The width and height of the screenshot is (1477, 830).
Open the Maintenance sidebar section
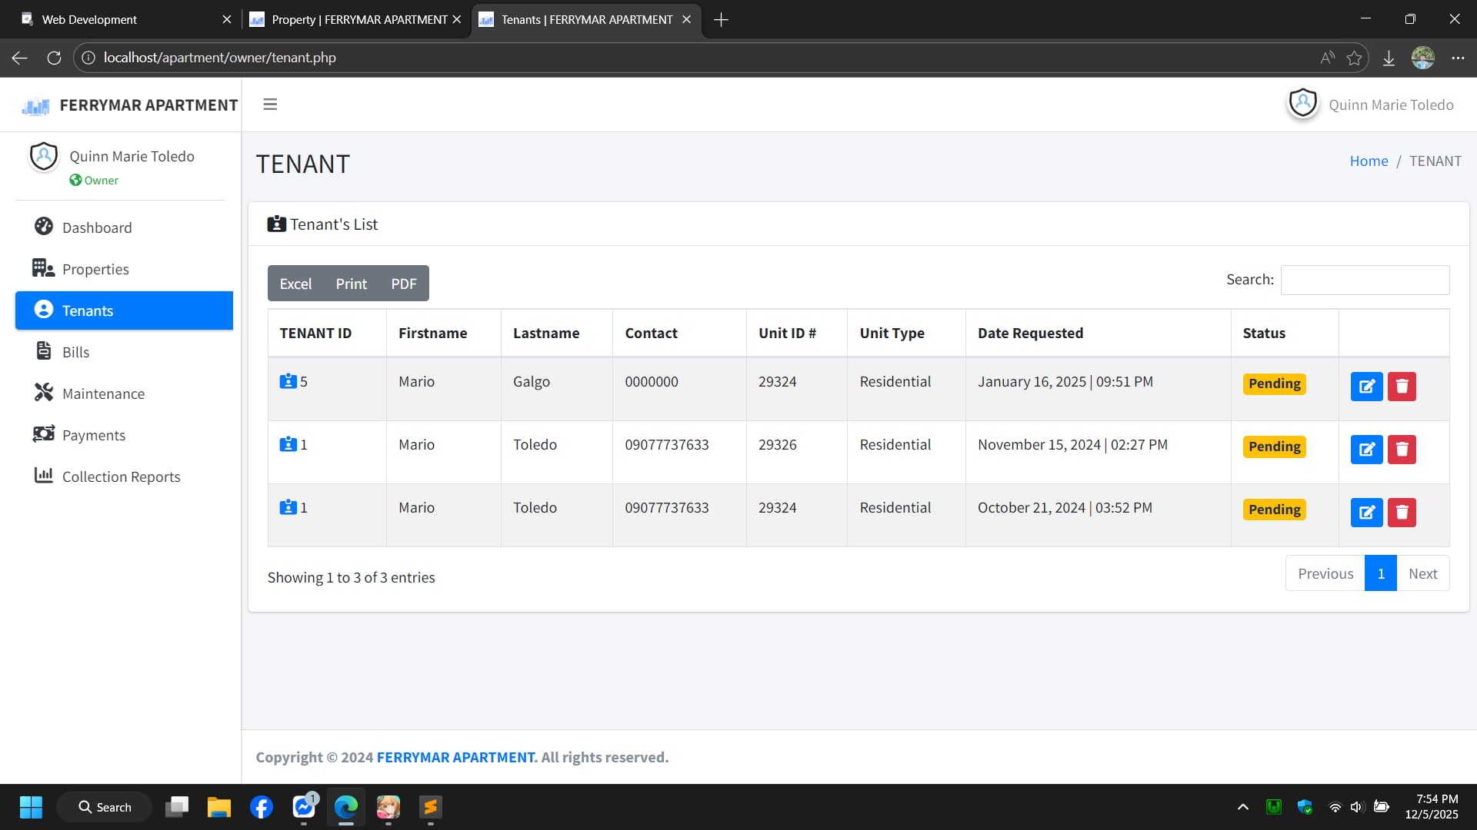103,393
